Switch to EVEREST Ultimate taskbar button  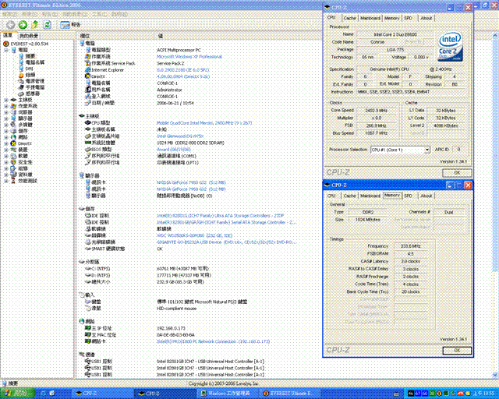point(289,394)
